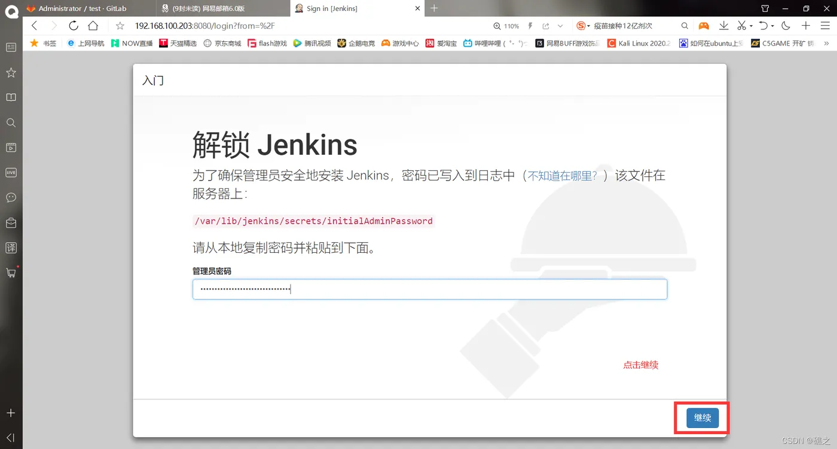Open the 网易BUFF游戏饰品 bookmark
Image resolution: width=837 pixels, height=449 pixels.
[x=567, y=43]
